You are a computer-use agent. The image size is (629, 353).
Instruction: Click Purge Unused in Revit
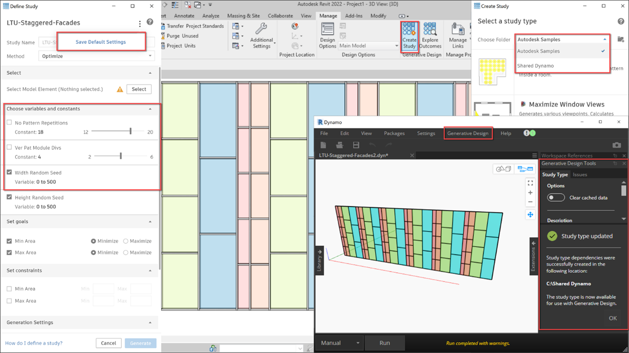179,36
